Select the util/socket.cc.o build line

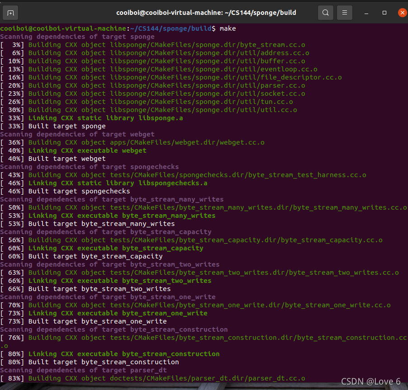coord(152,94)
